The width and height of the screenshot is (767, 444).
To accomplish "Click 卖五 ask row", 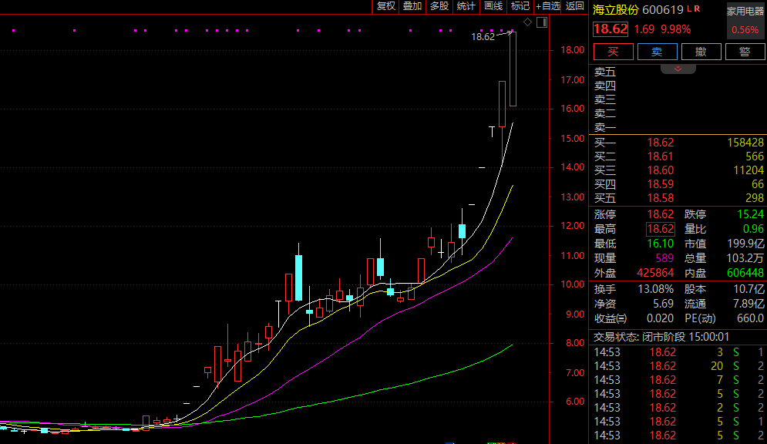I will (x=678, y=72).
